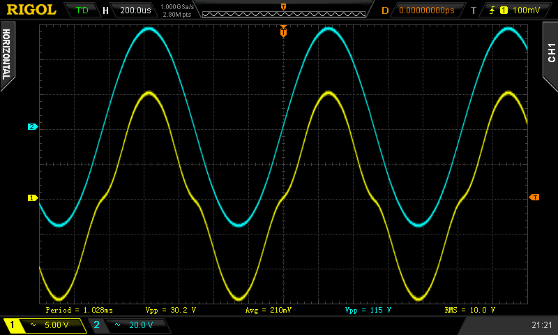The image size is (558, 335).
Task: Click the orange trigger level marker at the right edge
Action: click(x=534, y=198)
